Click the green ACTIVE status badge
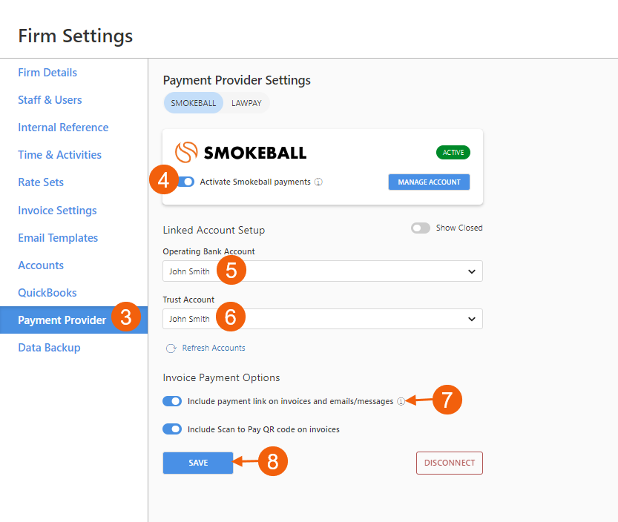Viewport: 618px width, 522px height. [453, 153]
